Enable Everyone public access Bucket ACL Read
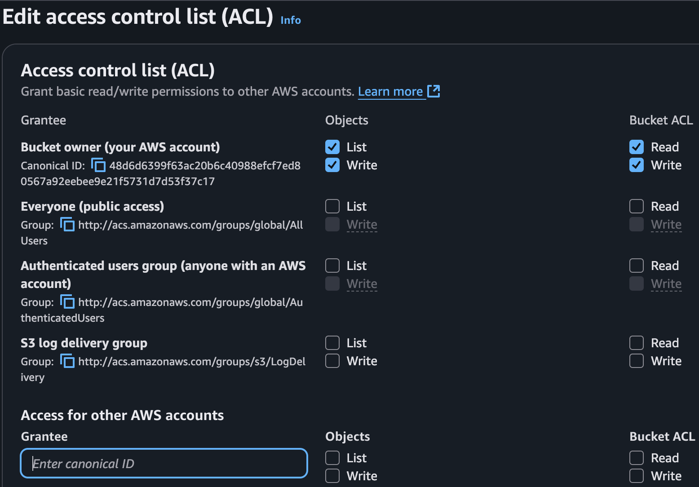 click(x=637, y=206)
